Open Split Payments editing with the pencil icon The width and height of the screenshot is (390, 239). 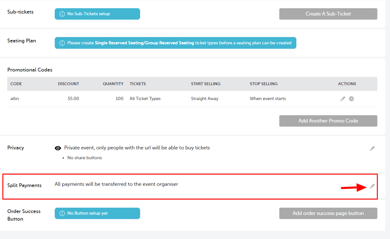click(372, 186)
